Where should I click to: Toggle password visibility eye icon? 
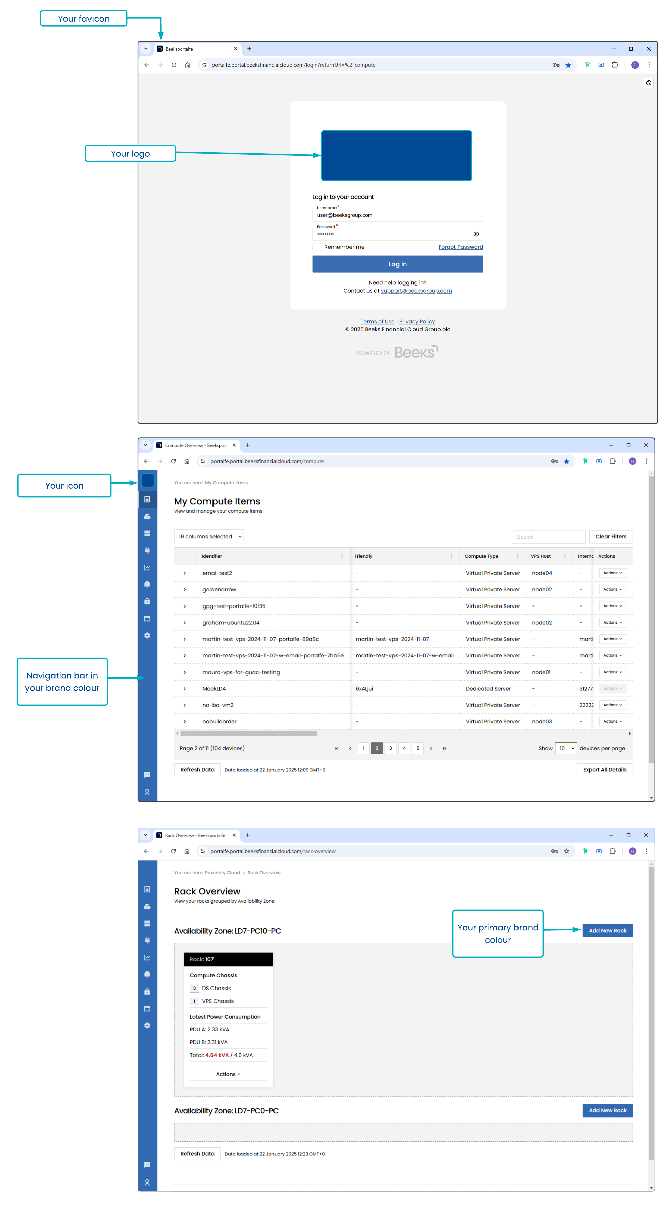pyautogui.click(x=476, y=234)
